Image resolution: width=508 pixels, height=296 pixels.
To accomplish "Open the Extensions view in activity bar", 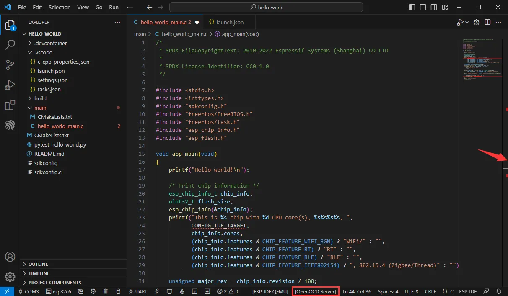I will point(10,106).
